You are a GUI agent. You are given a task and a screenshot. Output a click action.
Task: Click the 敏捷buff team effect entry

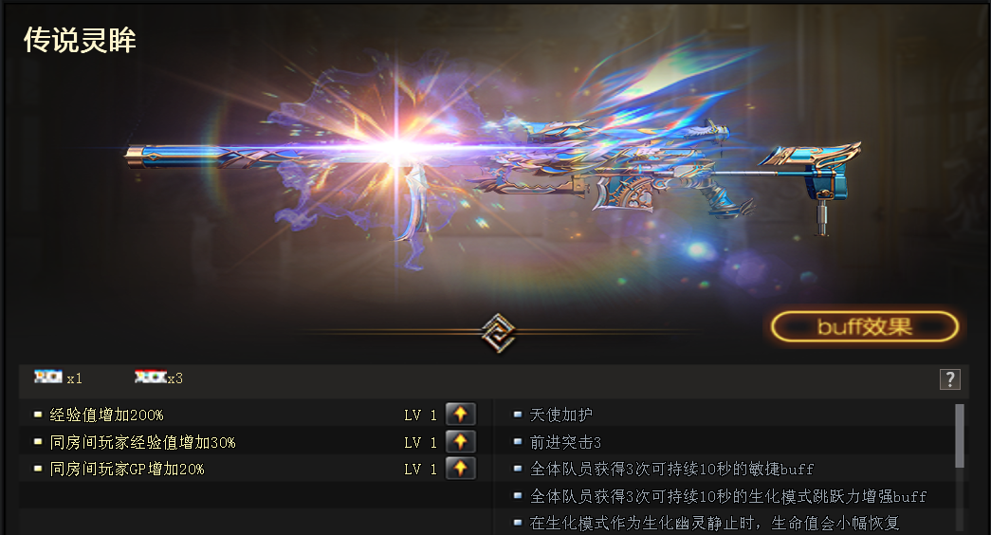click(x=671, y=470)
